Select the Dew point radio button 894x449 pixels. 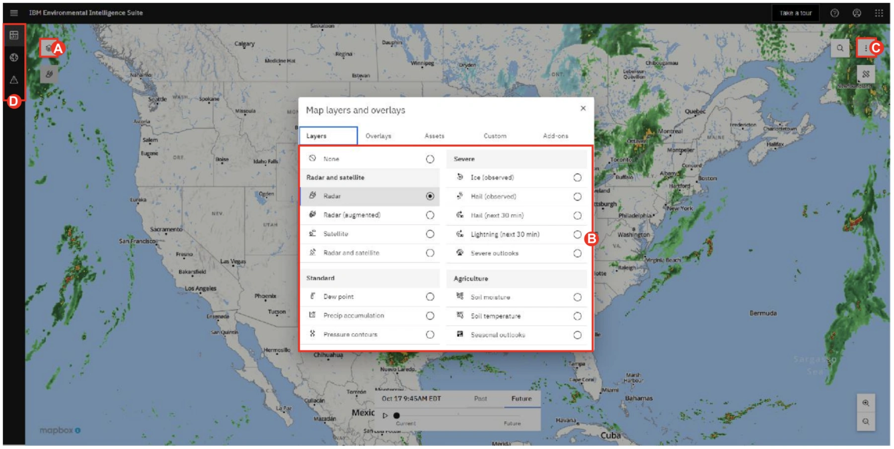430,297
